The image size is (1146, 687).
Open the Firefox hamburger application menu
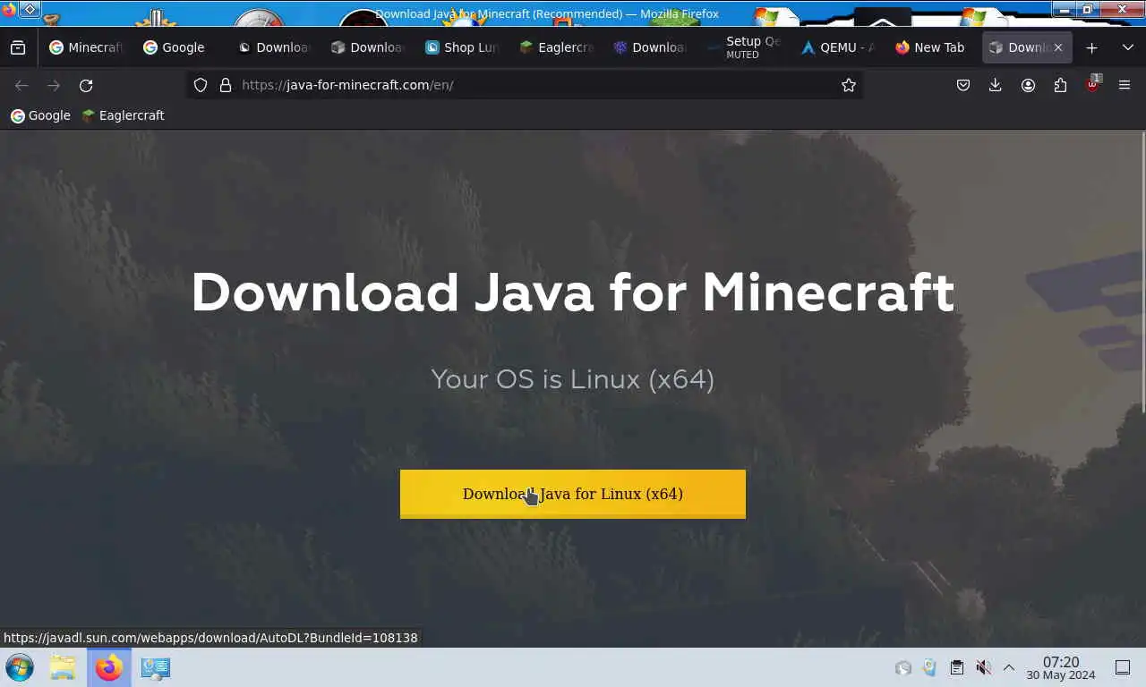(1125, 85)
